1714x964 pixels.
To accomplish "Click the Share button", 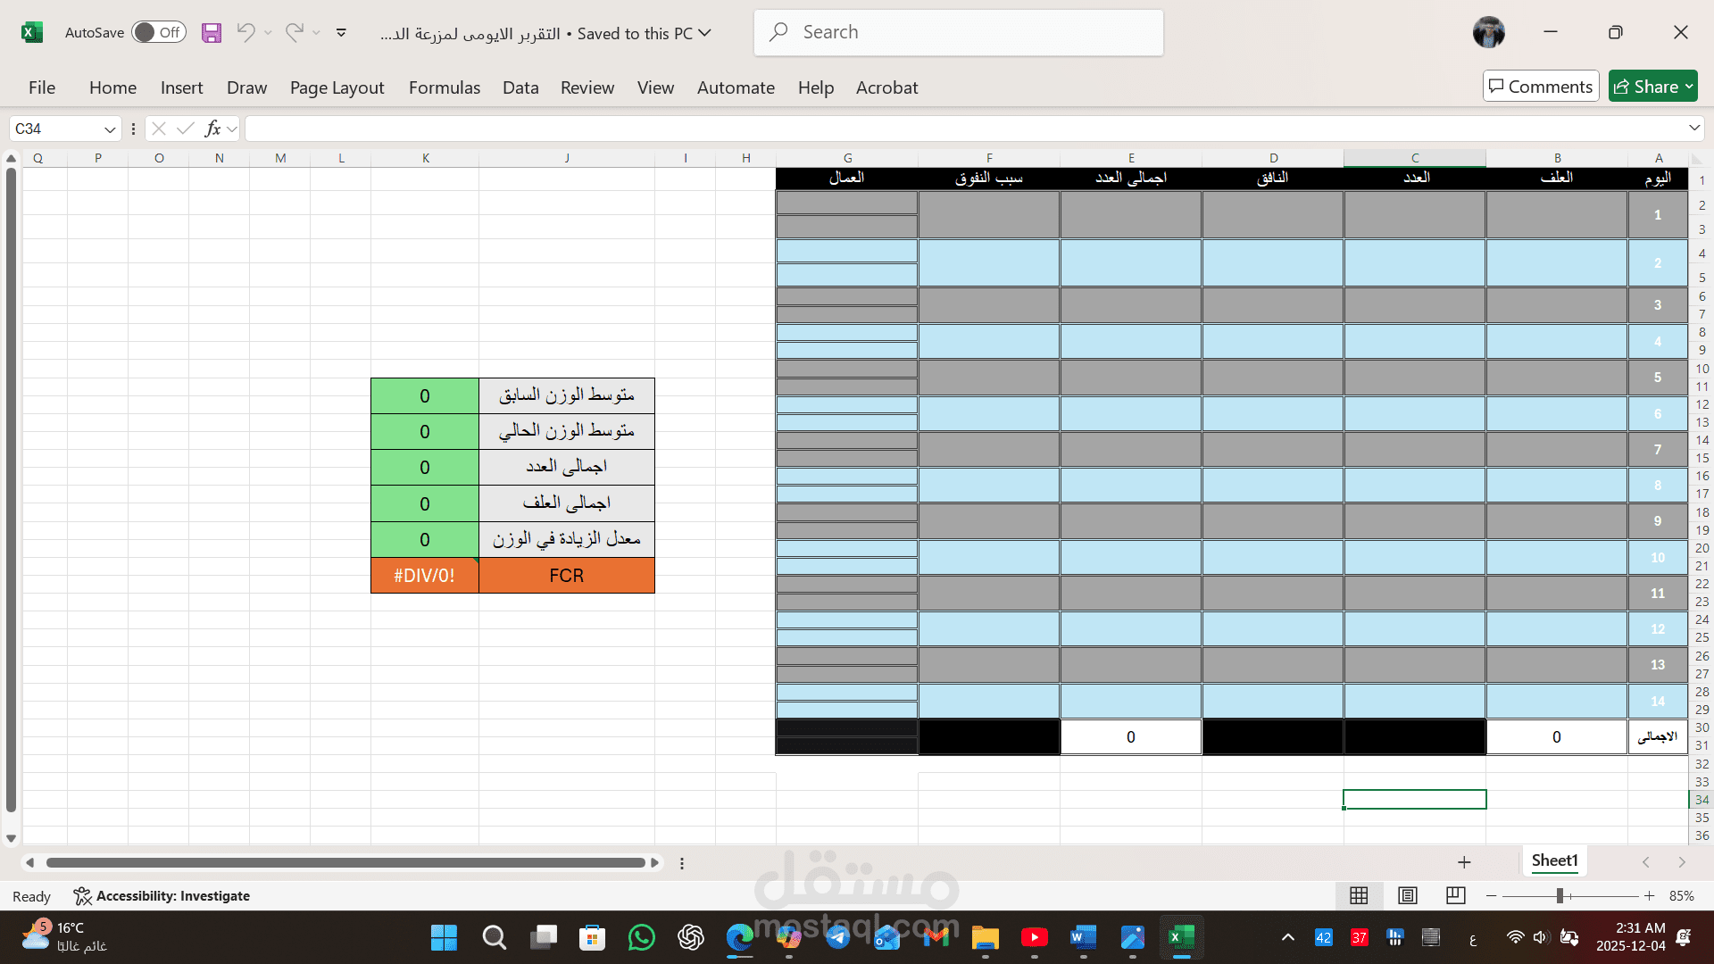I will (x=1653, y=87).
